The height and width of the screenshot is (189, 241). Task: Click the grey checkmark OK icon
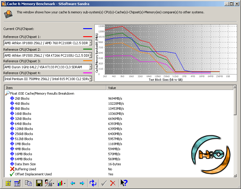pos(104,183)
